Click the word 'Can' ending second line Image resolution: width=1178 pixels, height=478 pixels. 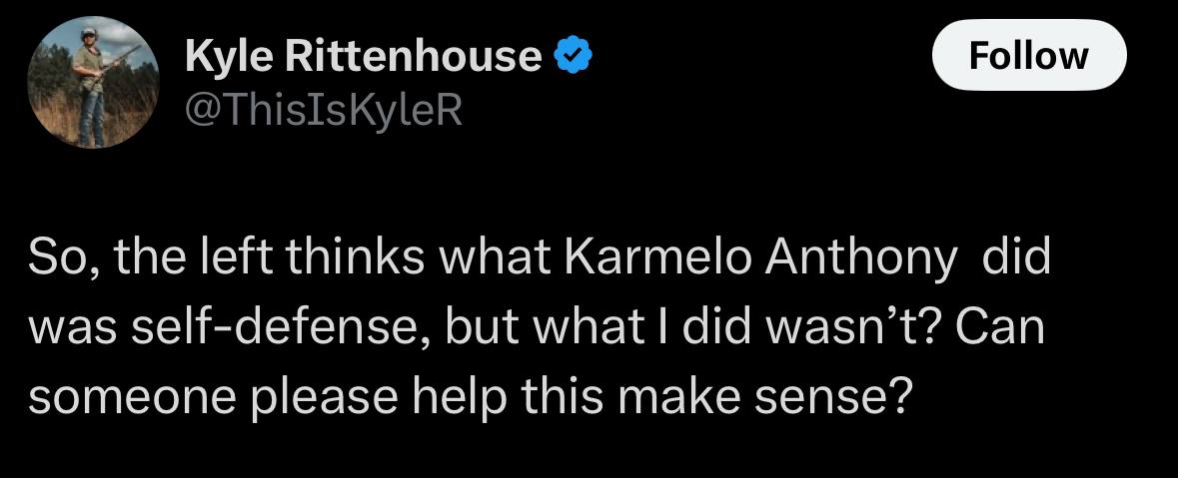click(x=999, y=328)
